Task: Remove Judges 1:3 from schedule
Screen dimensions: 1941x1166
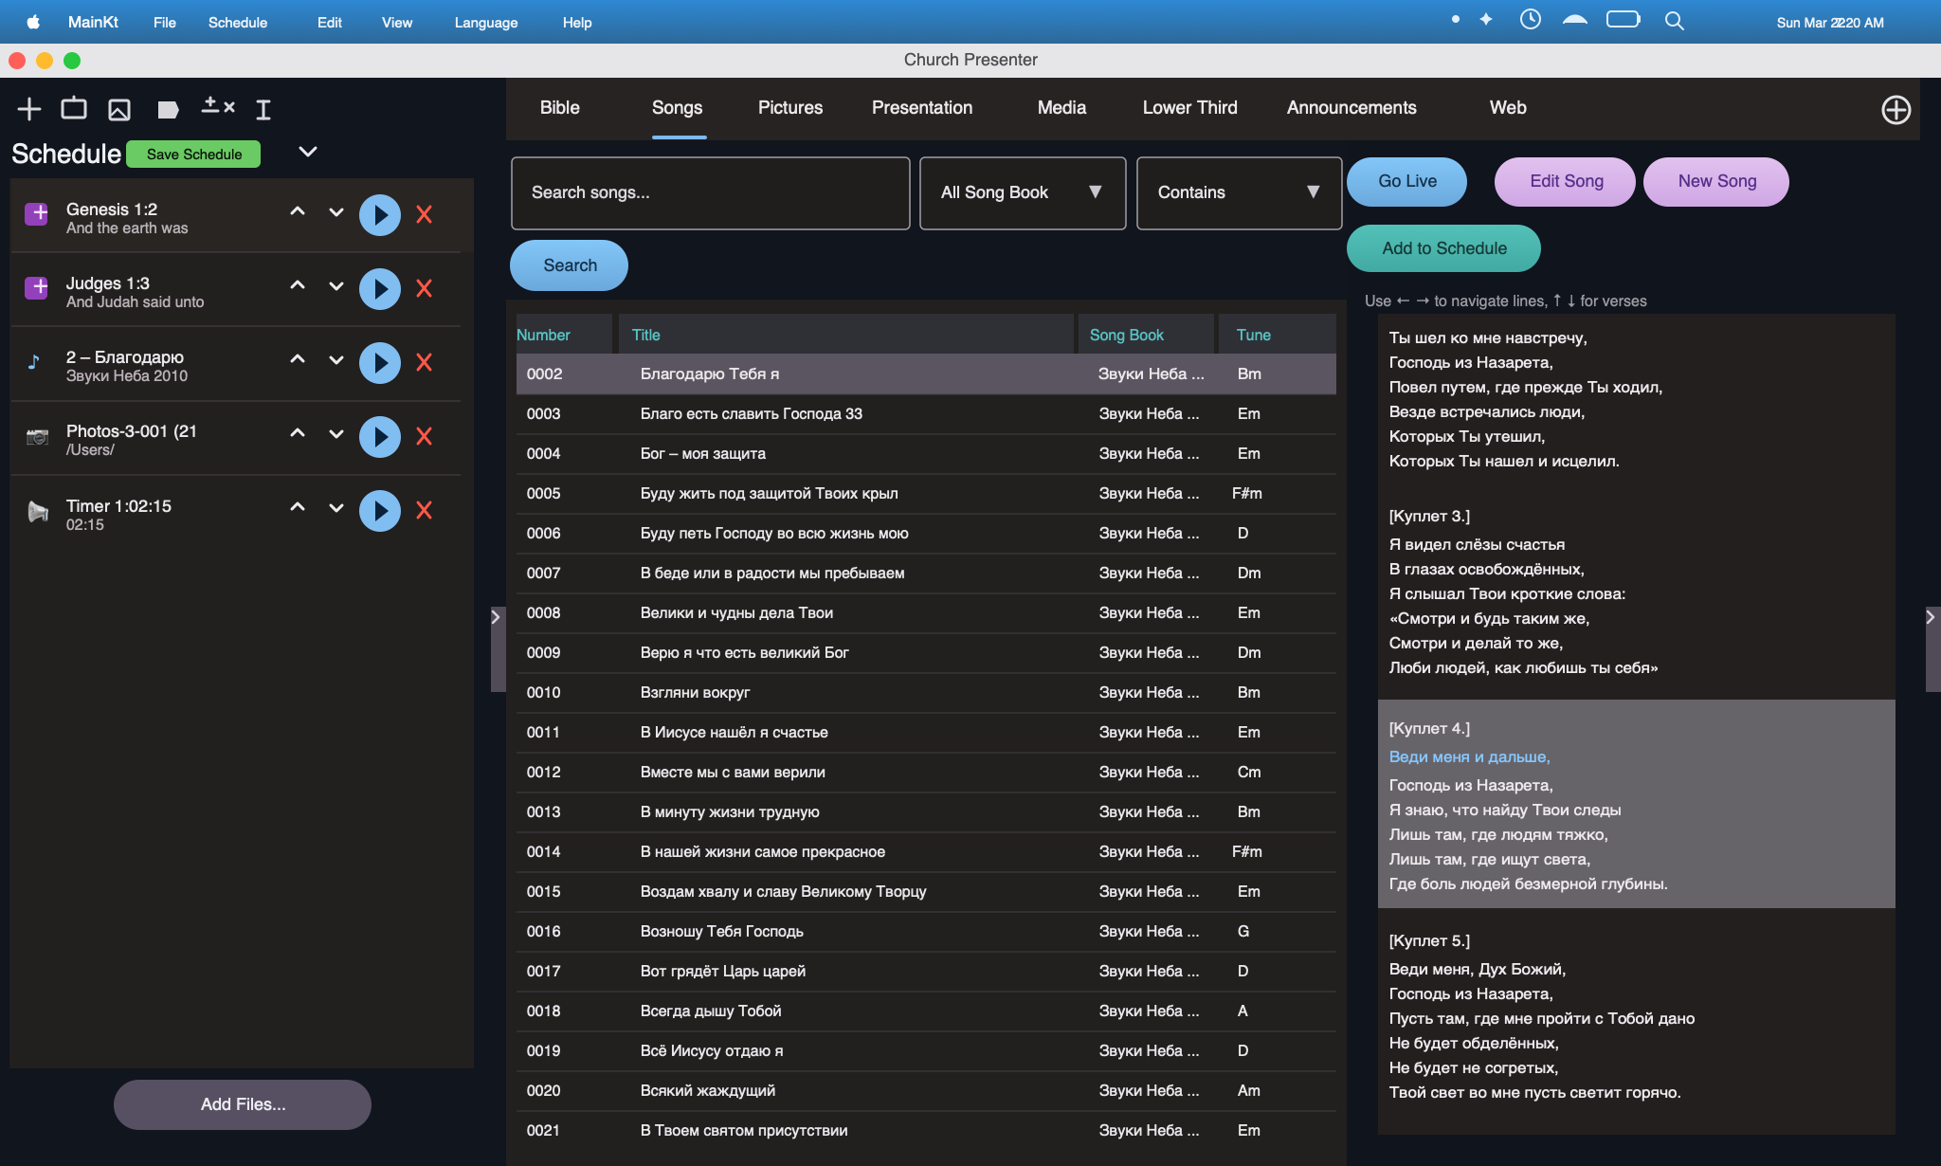Action: pos(425,289)
